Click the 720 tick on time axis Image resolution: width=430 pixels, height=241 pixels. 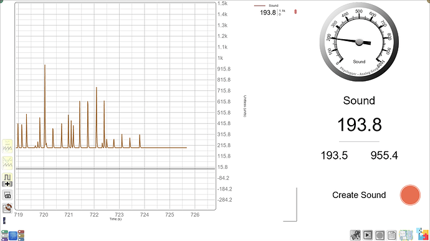(44, 215)
